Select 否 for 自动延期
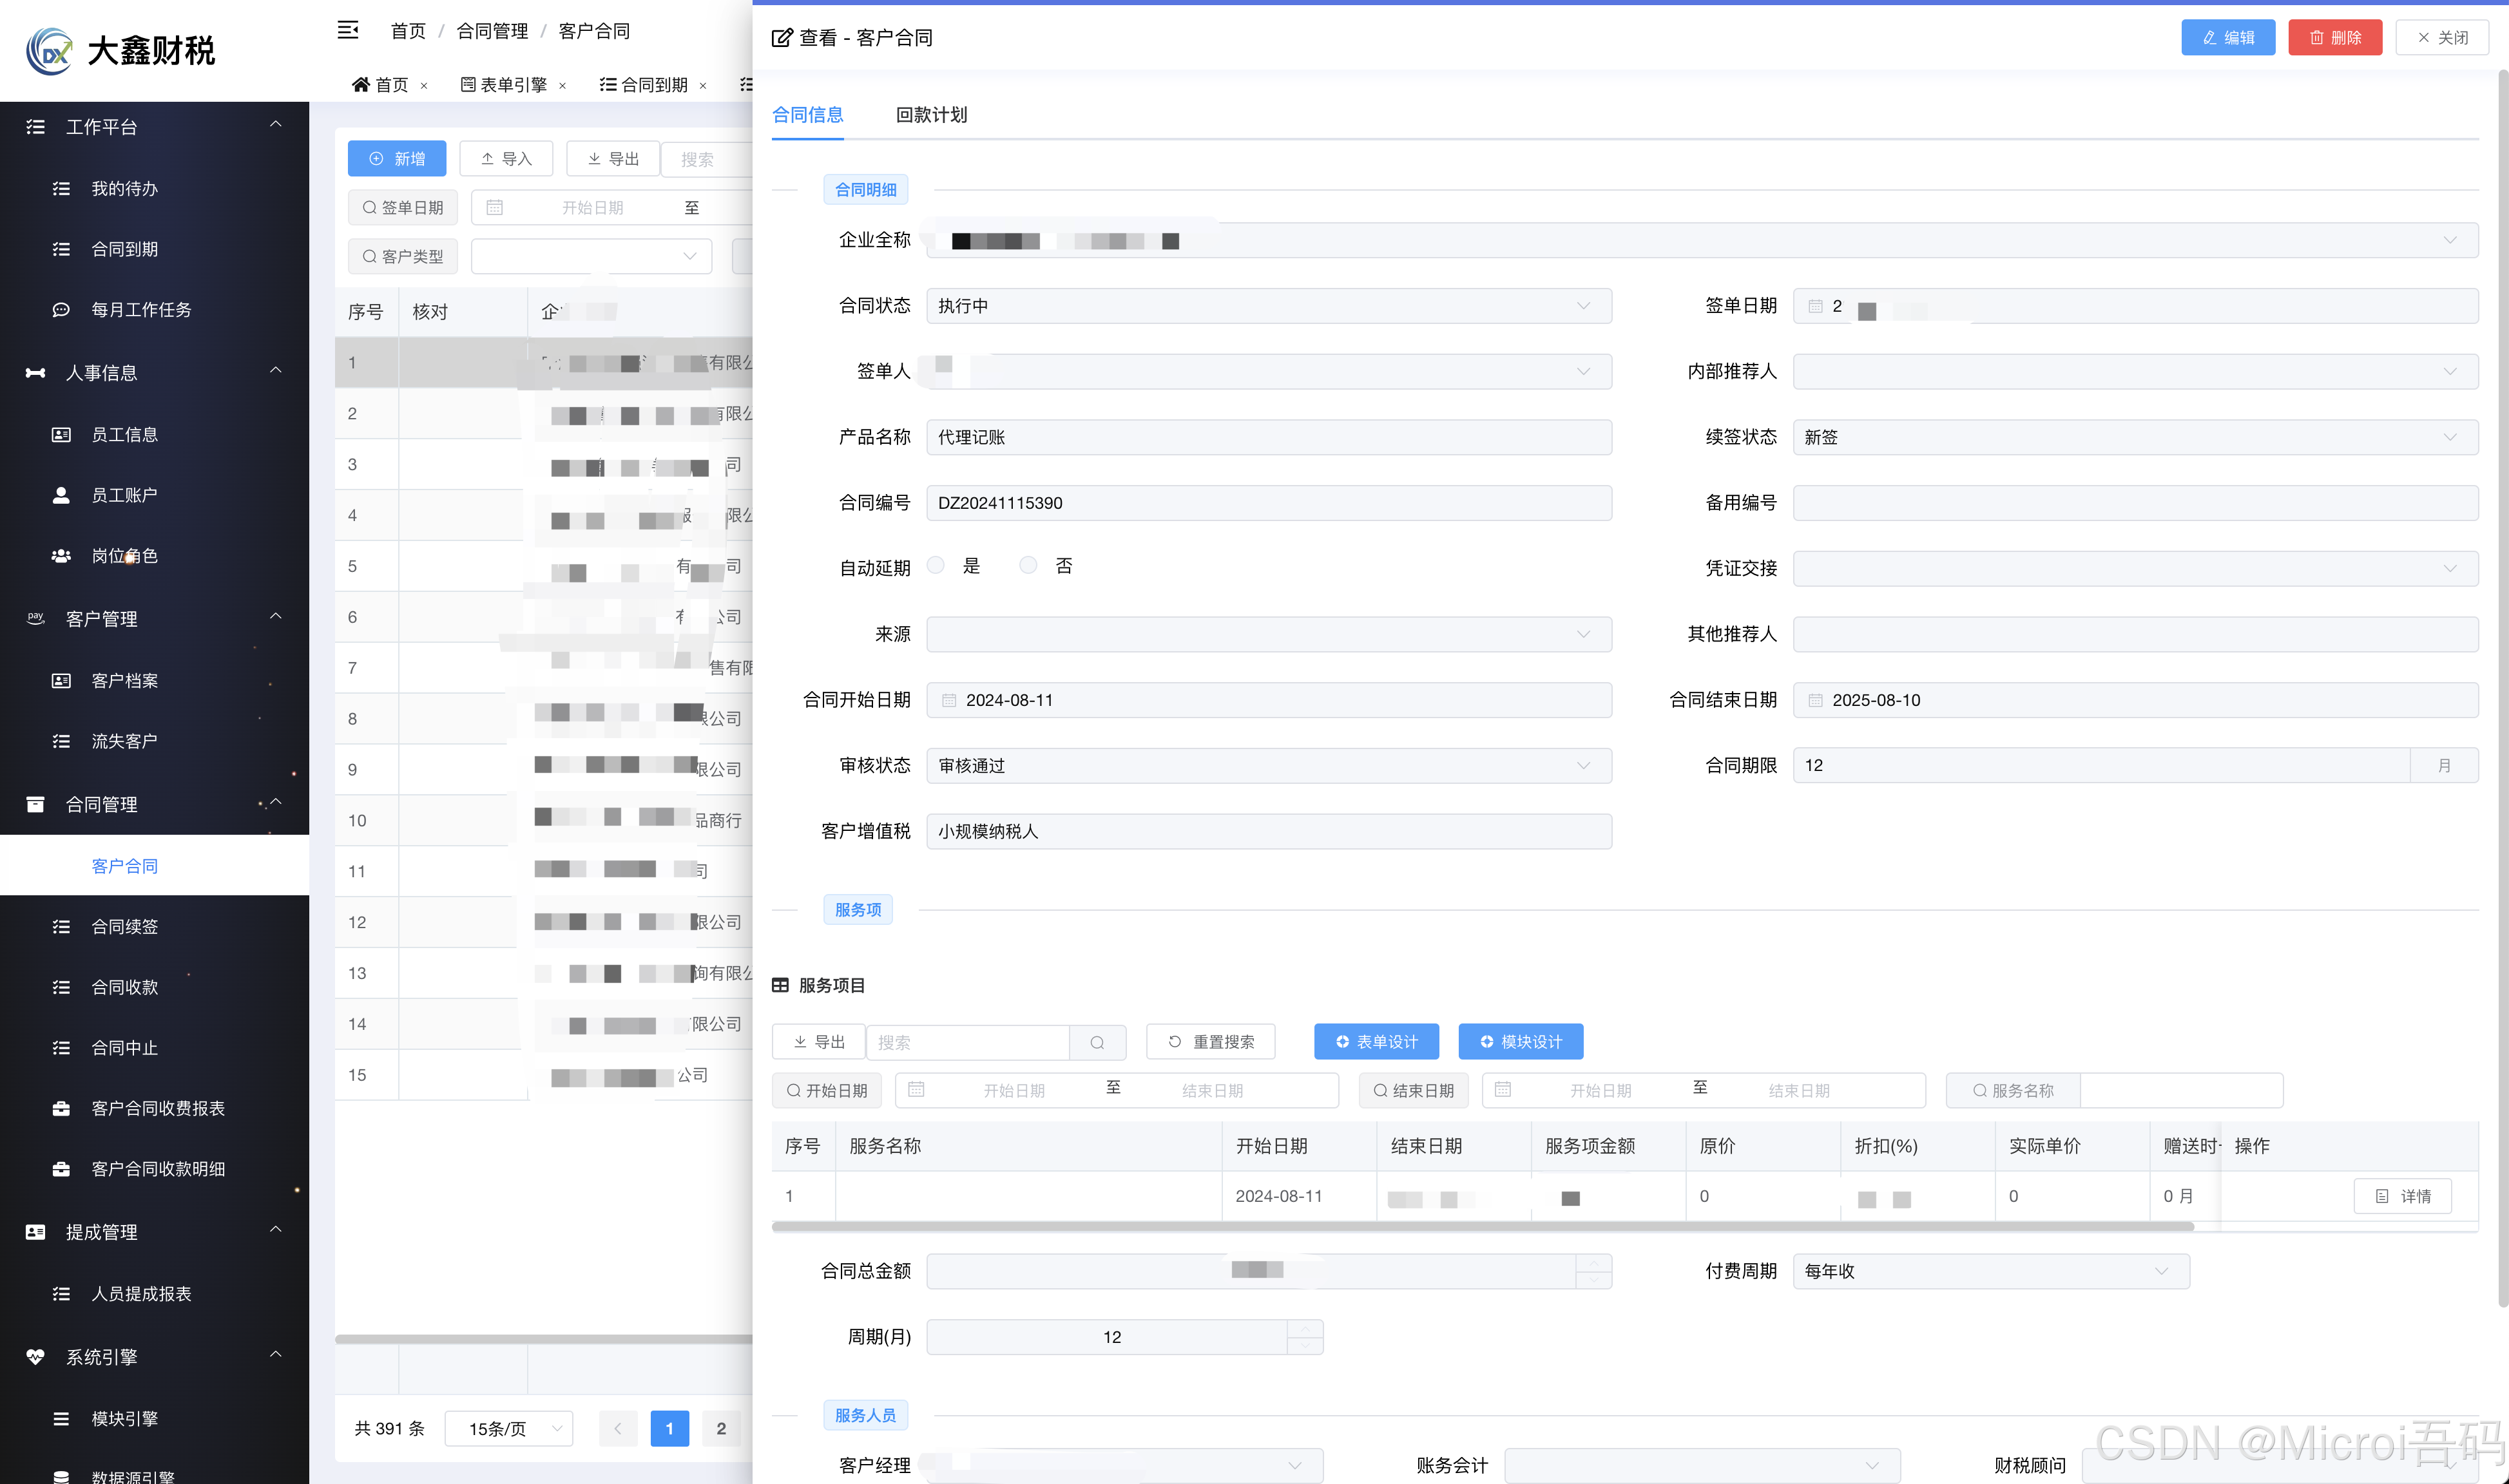2509x1484 pixels. click(1028, 565)
